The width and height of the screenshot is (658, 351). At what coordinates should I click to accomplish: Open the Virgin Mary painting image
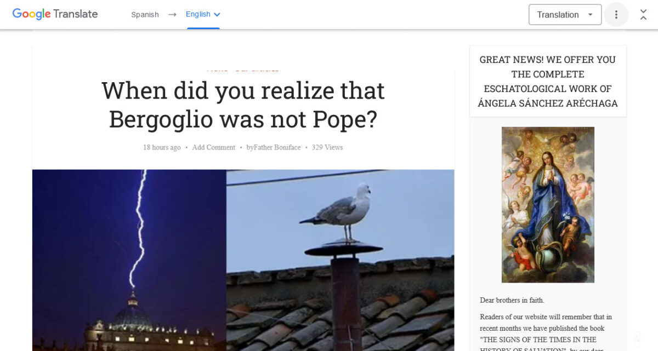548,205
